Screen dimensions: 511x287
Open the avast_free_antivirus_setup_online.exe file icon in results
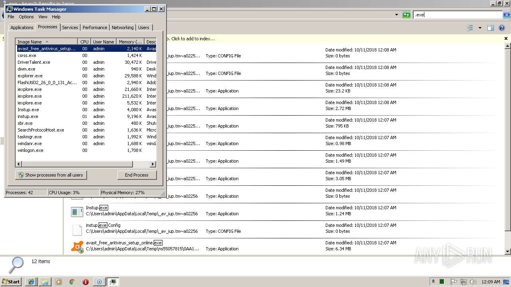[x=77, y=247]
